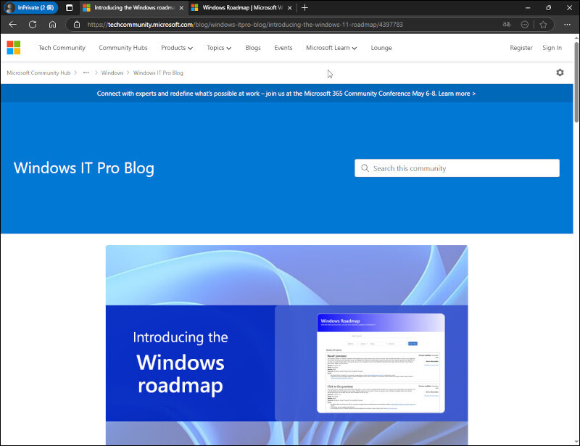Open a new tab with plus button
The height and width of the screenshot is (446, 580).
(x=304, y=7)
